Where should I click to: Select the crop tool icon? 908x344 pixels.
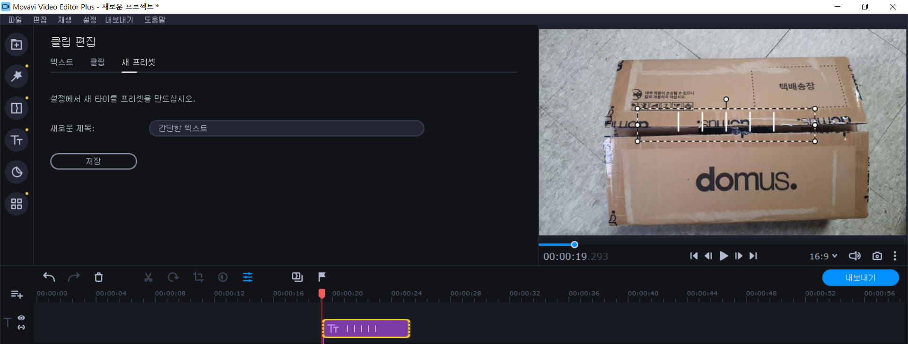click(x=199, y=277)
